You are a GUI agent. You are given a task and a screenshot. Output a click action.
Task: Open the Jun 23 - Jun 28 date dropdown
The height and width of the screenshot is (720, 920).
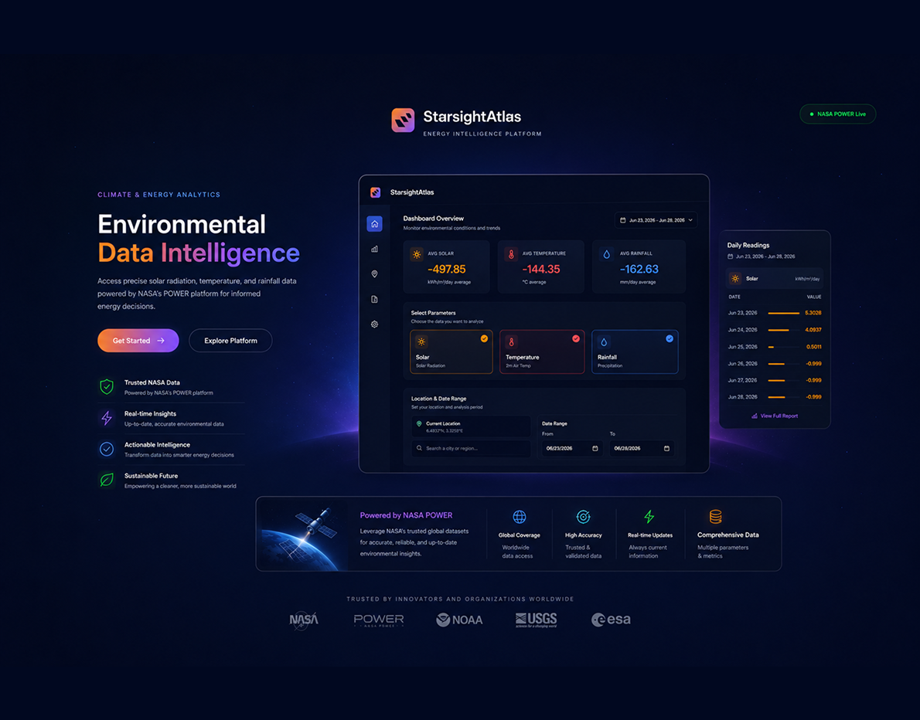(x=656, y=220)
